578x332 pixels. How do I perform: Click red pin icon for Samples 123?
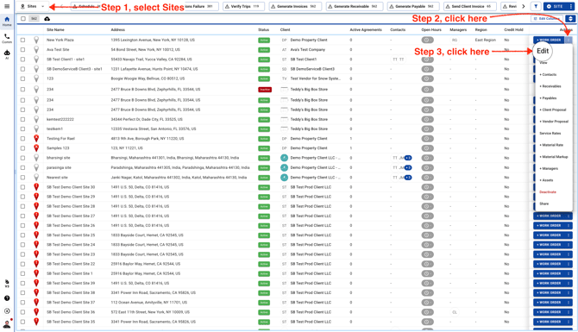click(x=36, y=148)
